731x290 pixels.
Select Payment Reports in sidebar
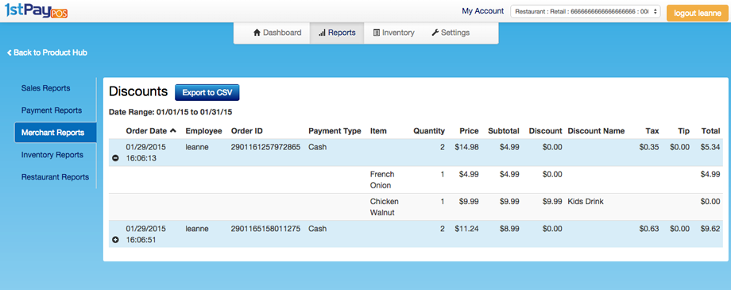point(52,110)
